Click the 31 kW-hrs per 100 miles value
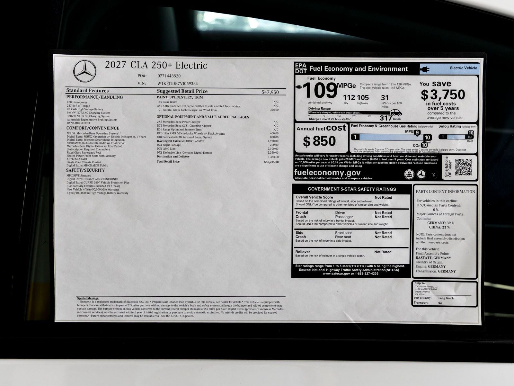This screenshot has width=514, height=386. 385,98
